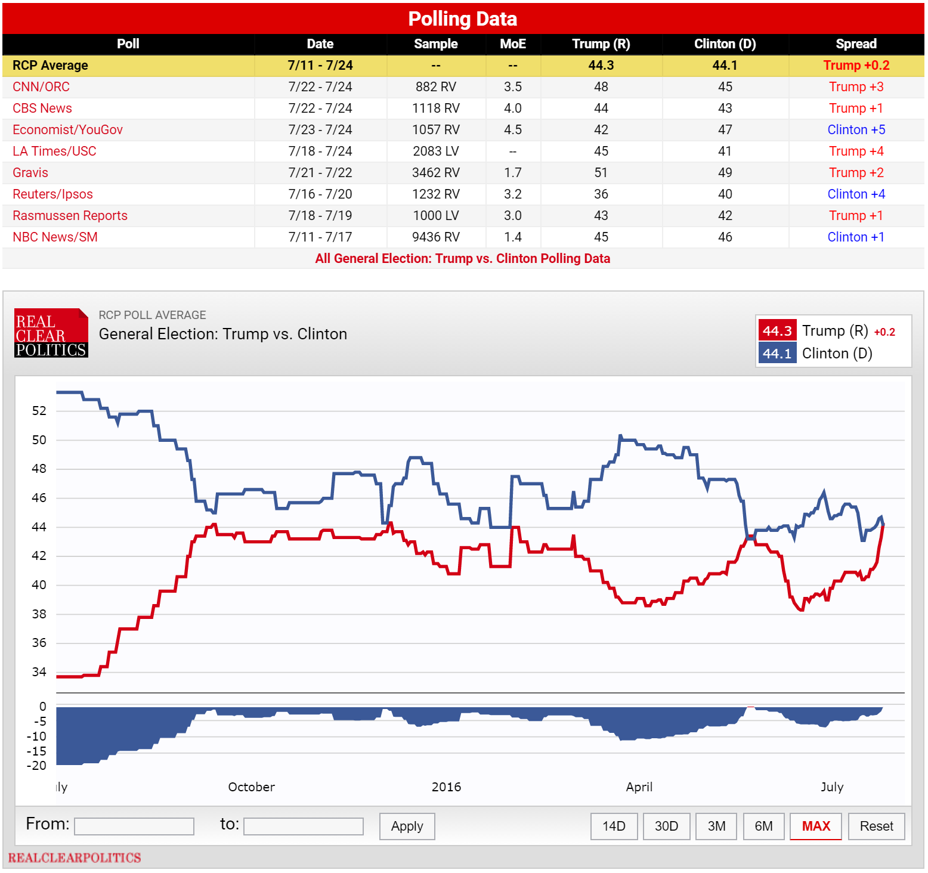Show the last 30 days of chart
Screen dimensions: 928x873
click(667, 826)
